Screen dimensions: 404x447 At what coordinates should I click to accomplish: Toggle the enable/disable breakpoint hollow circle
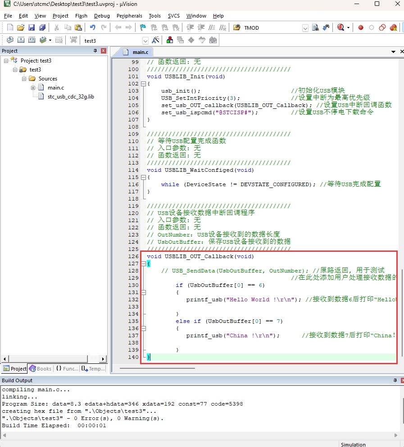tap(372, 27)
